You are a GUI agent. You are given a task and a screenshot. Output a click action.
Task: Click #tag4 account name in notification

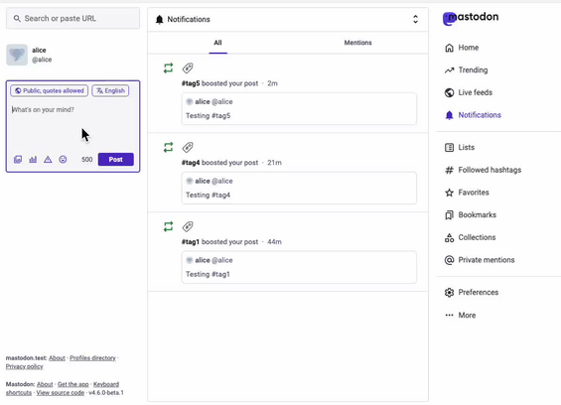[191, 163]
